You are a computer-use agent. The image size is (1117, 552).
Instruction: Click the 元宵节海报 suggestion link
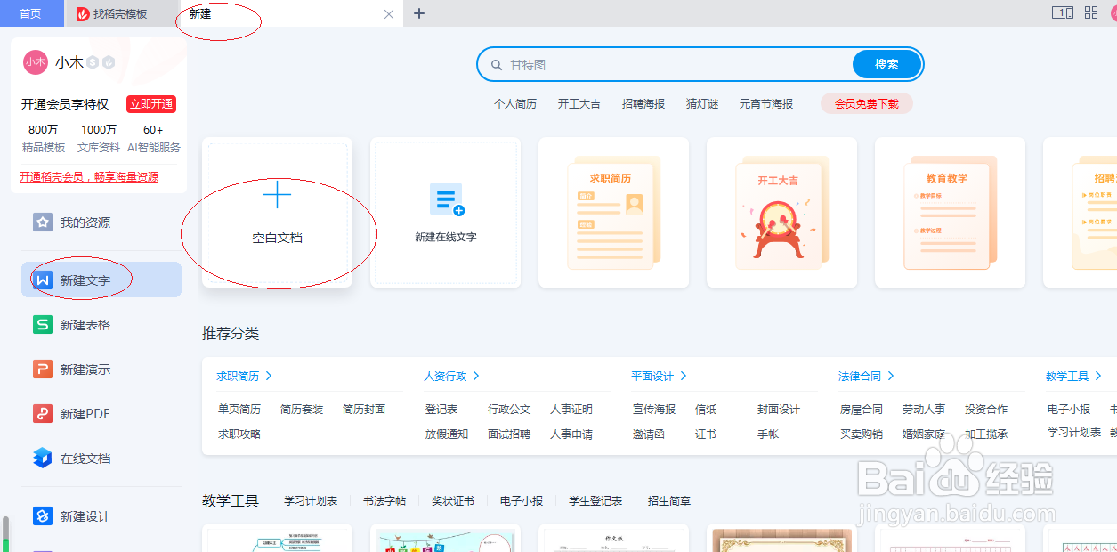[x=766, y=104]
